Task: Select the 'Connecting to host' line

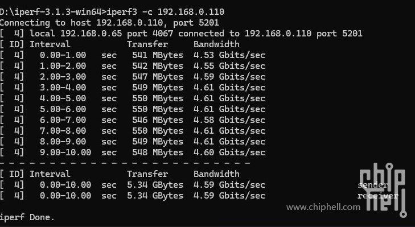Action: [109, 23]
